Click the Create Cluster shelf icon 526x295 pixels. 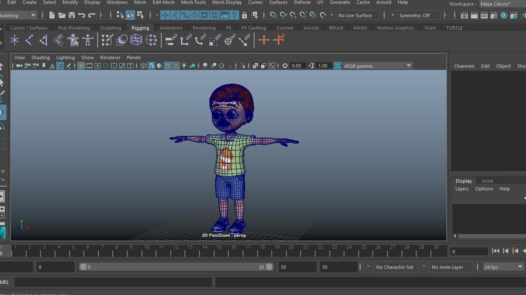click(151, 40)
